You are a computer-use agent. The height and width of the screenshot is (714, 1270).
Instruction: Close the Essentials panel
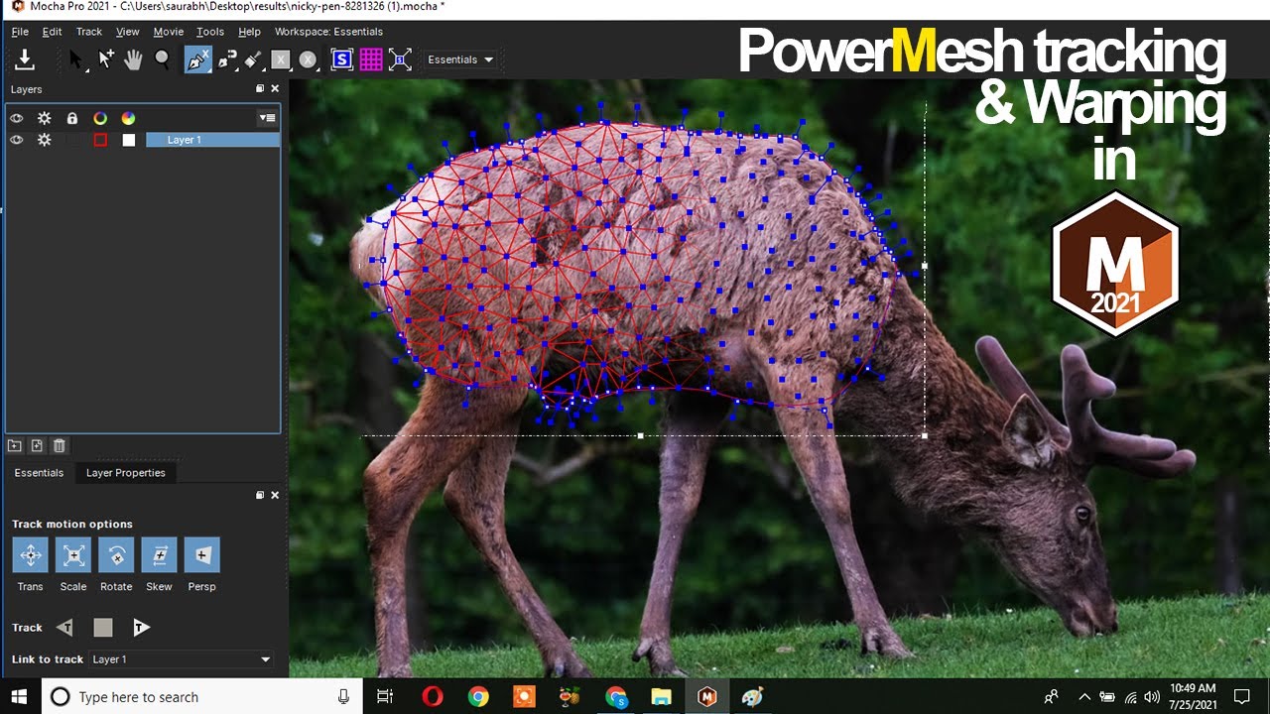point(275,495)
